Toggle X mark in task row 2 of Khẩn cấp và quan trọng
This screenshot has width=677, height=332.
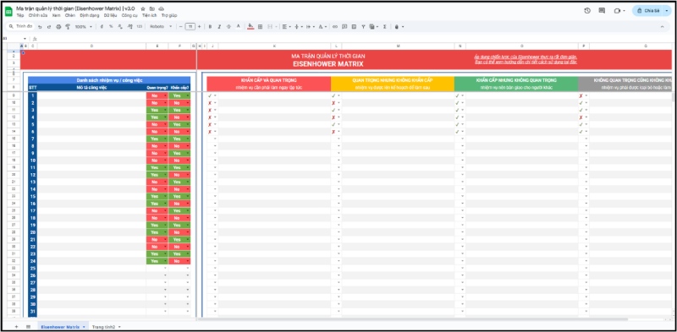210,103
